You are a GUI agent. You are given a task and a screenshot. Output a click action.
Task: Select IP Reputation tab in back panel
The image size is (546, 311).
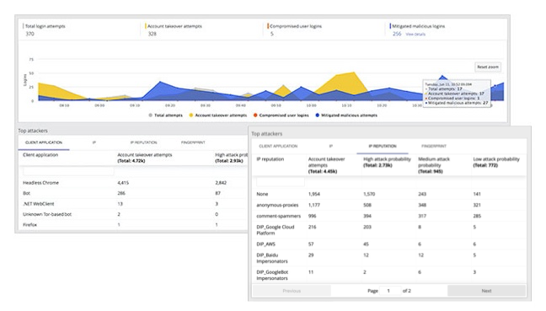coord(144,142)
